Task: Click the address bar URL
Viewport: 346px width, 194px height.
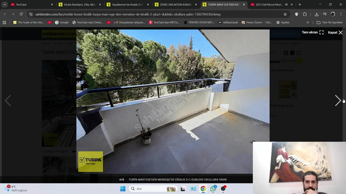Action: click(x=128, y=14)
